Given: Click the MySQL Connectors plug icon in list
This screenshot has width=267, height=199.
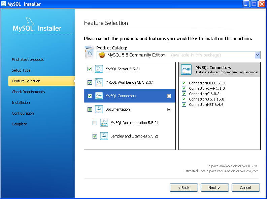Looking at the screenshot, I should [99, 96].
